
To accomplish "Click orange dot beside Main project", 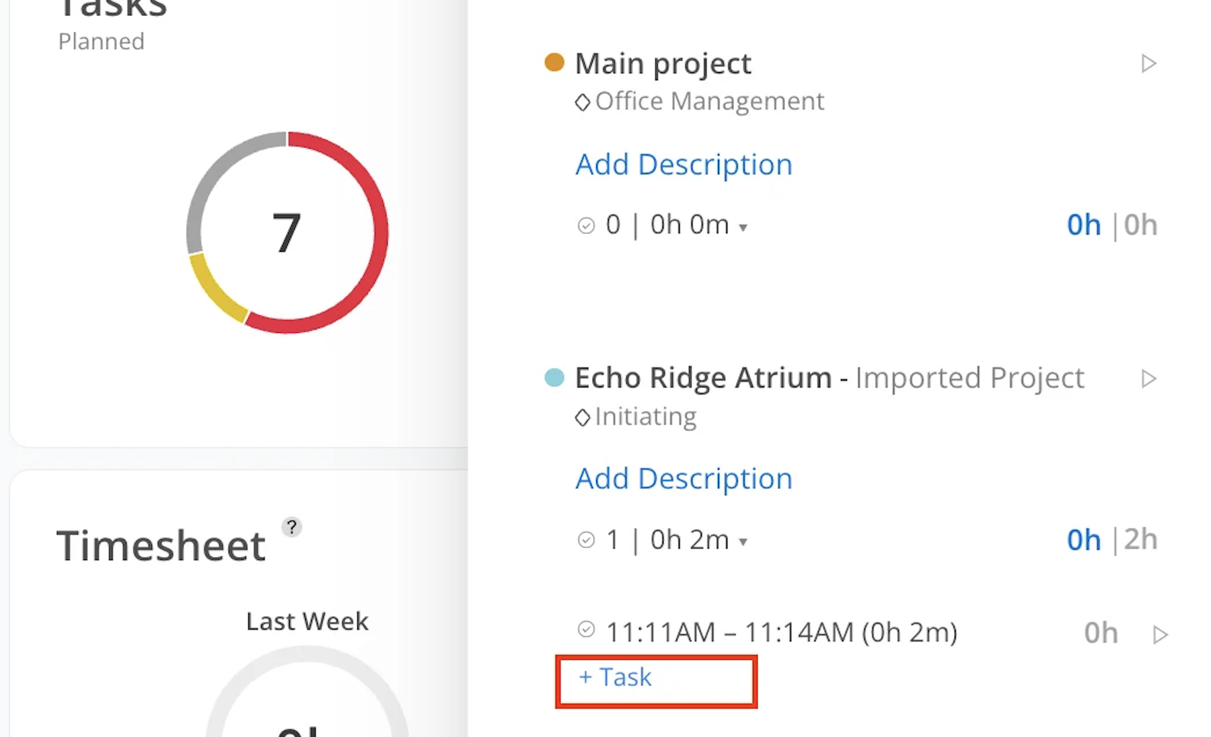I will pyautogui.click(x=554, y=63).
